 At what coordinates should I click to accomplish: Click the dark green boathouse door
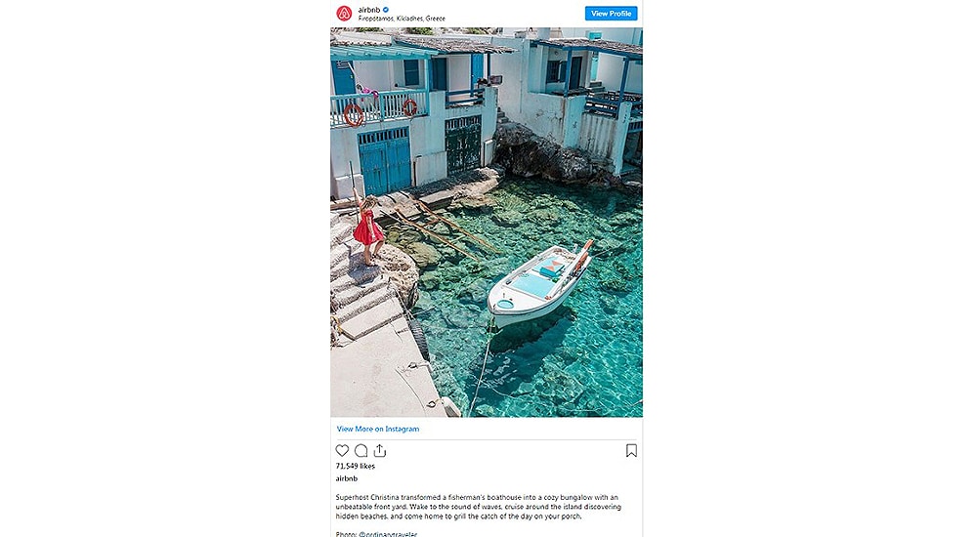pyautogui.click(x=463, y=145)
